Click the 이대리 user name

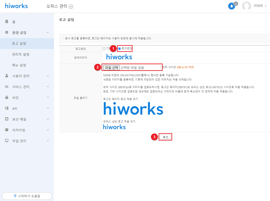258,6
